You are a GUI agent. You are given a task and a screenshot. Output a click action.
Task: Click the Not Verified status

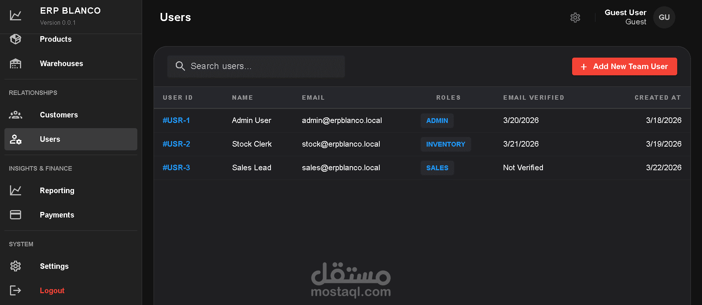point(523,168)
